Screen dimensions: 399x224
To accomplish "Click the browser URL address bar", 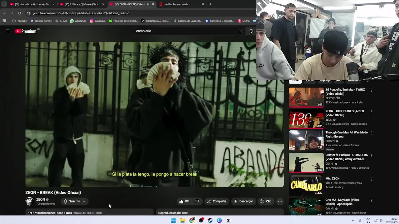I will click(x=140, y=13).
